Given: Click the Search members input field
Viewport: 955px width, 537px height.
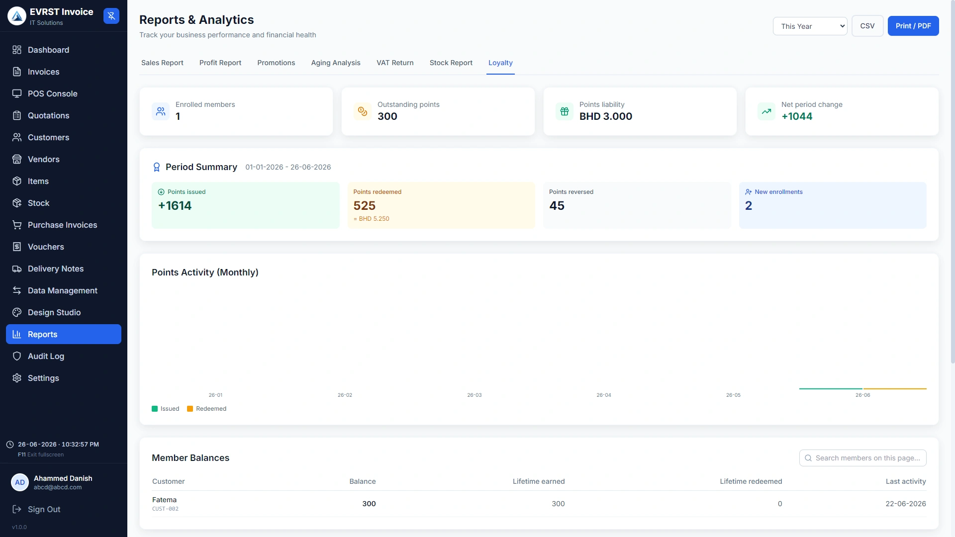Looking at the screenshot, I should (862, 458).
